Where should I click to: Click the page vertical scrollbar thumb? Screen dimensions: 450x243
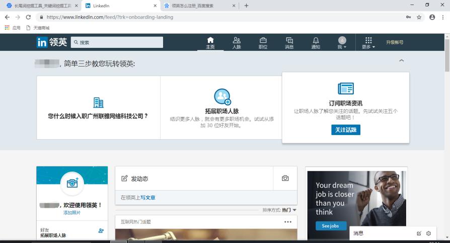coord(447,55)
